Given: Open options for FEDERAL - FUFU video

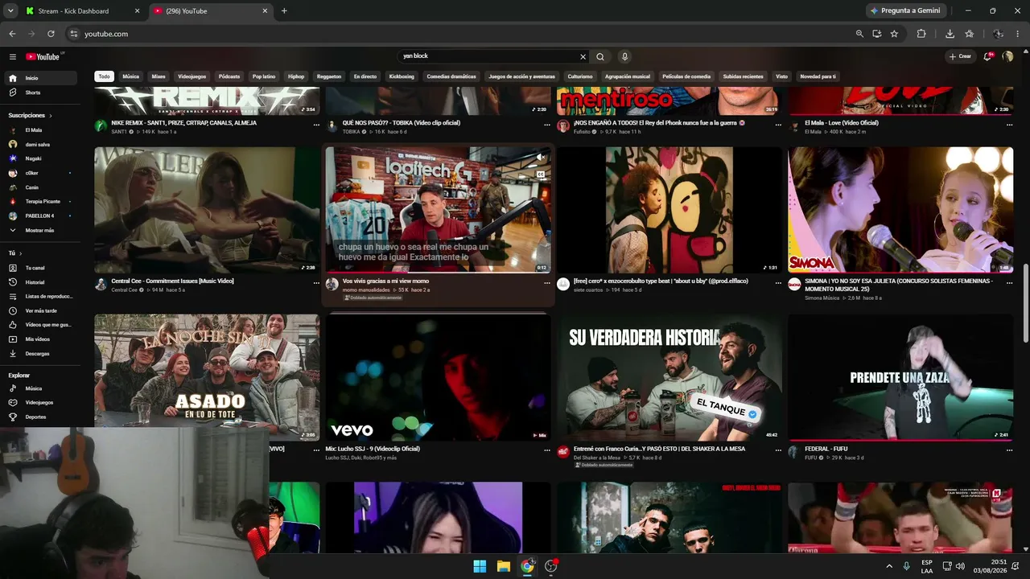Looking at the screenshot, I should tap(1009, 450).
